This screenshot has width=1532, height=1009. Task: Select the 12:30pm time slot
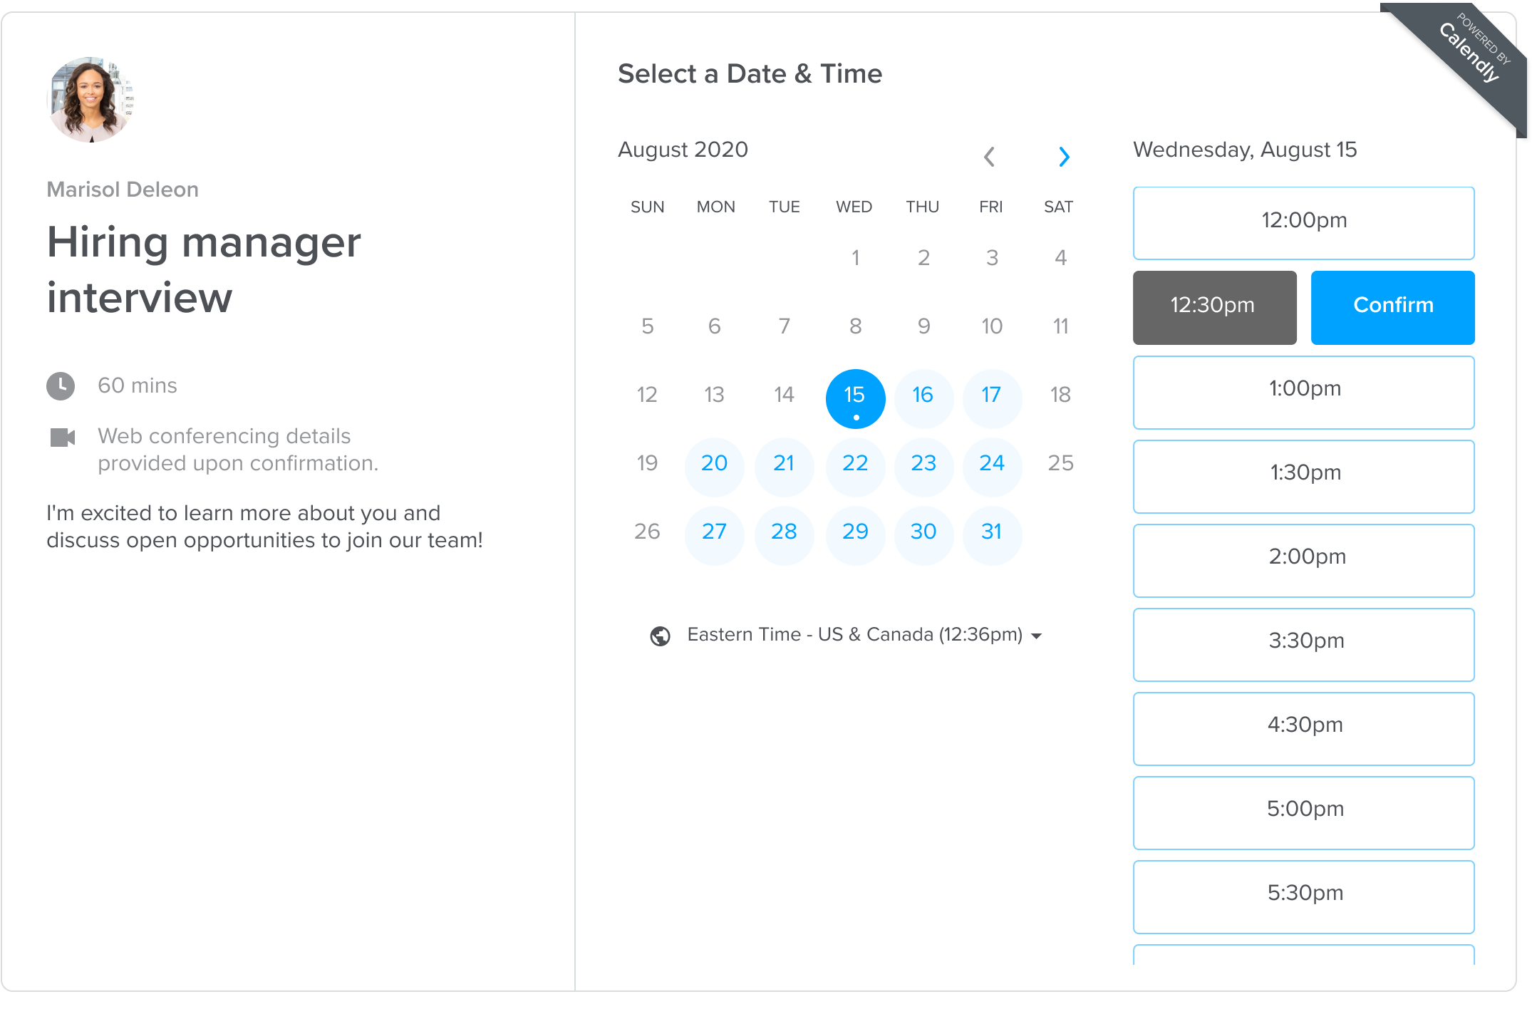point(1213,304)
